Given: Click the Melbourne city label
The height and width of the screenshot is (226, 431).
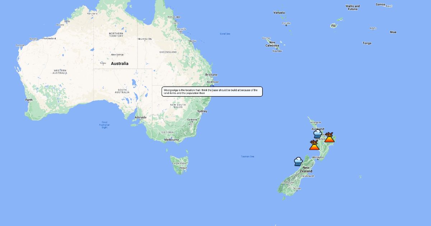Looking at the screenshot, I should 172,140.
